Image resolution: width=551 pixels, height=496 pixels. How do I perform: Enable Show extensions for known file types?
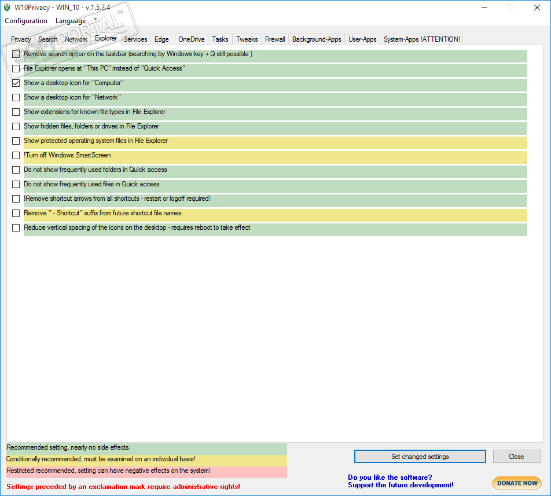pos(16,112)
